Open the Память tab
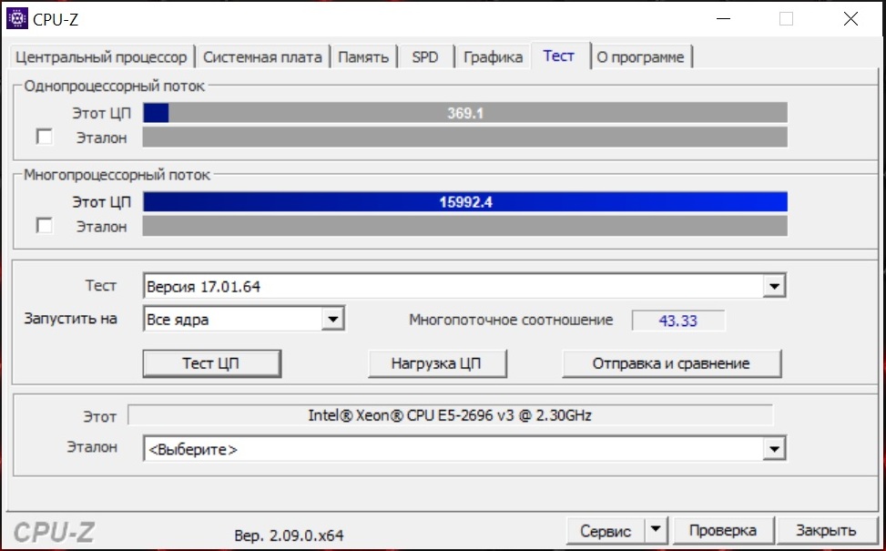The height and width of the screenshot is (551, 886). pyautogui.click(x=363, y=57)
